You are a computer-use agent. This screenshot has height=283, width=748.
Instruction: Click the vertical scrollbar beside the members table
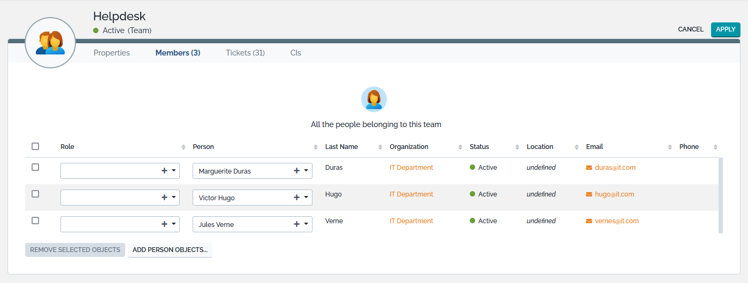(x=720, y=195)
